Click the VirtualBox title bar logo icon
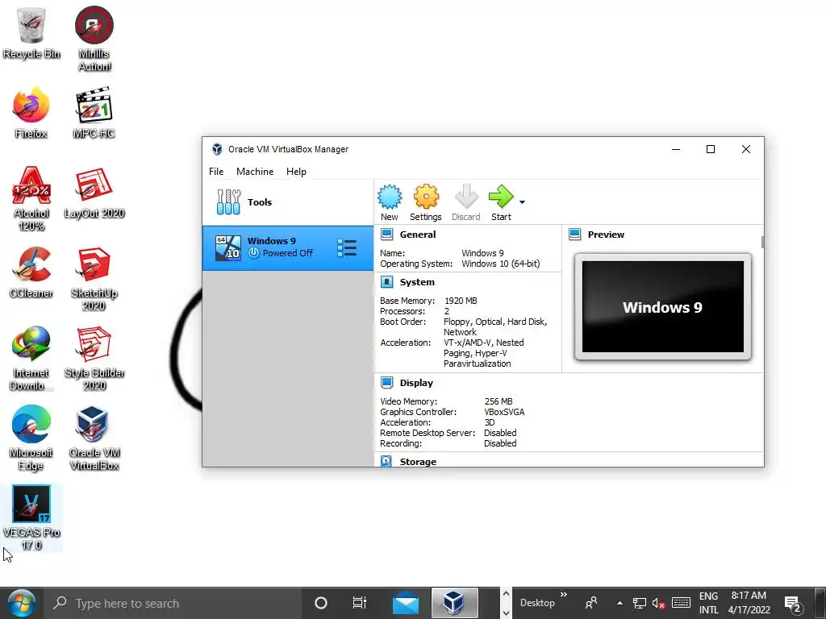Viewport: 826px width, 619px height. point(216,149)
